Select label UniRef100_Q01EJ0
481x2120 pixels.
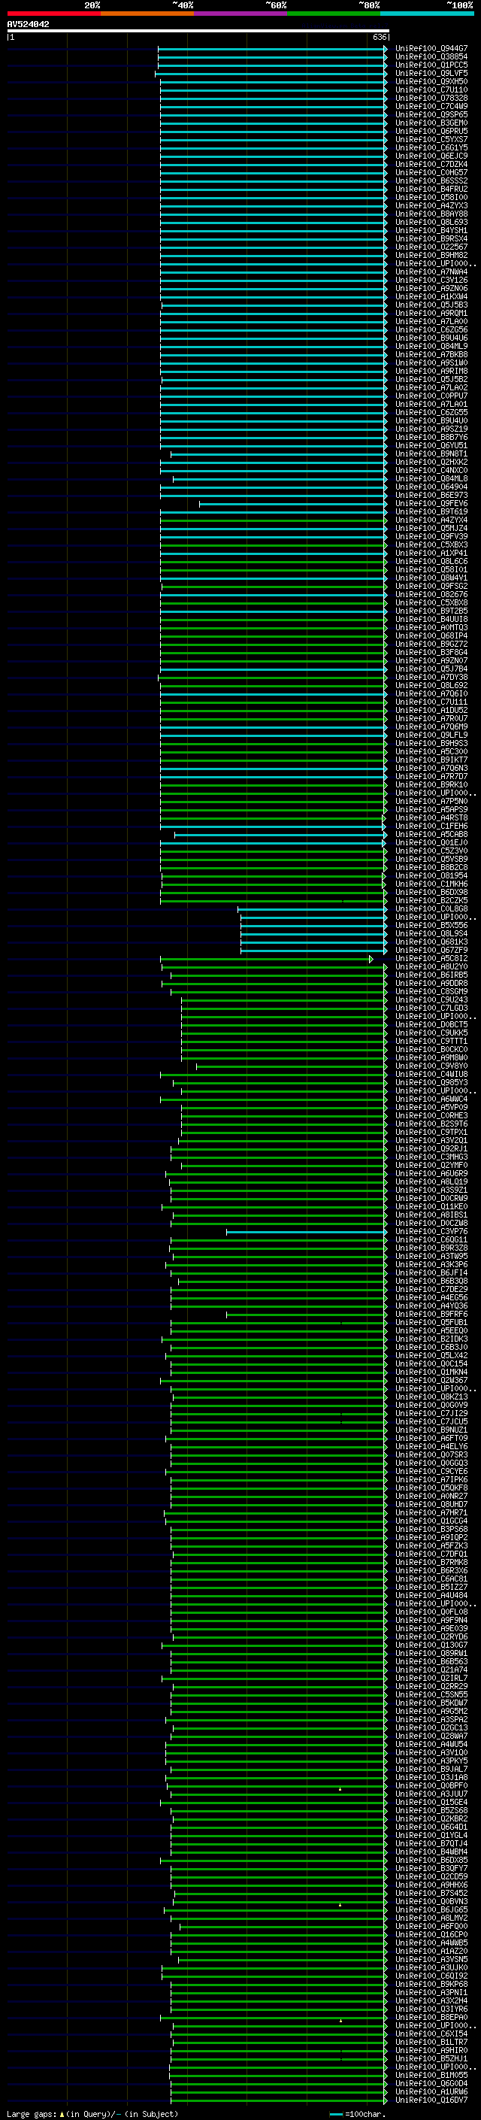(431, 843)
